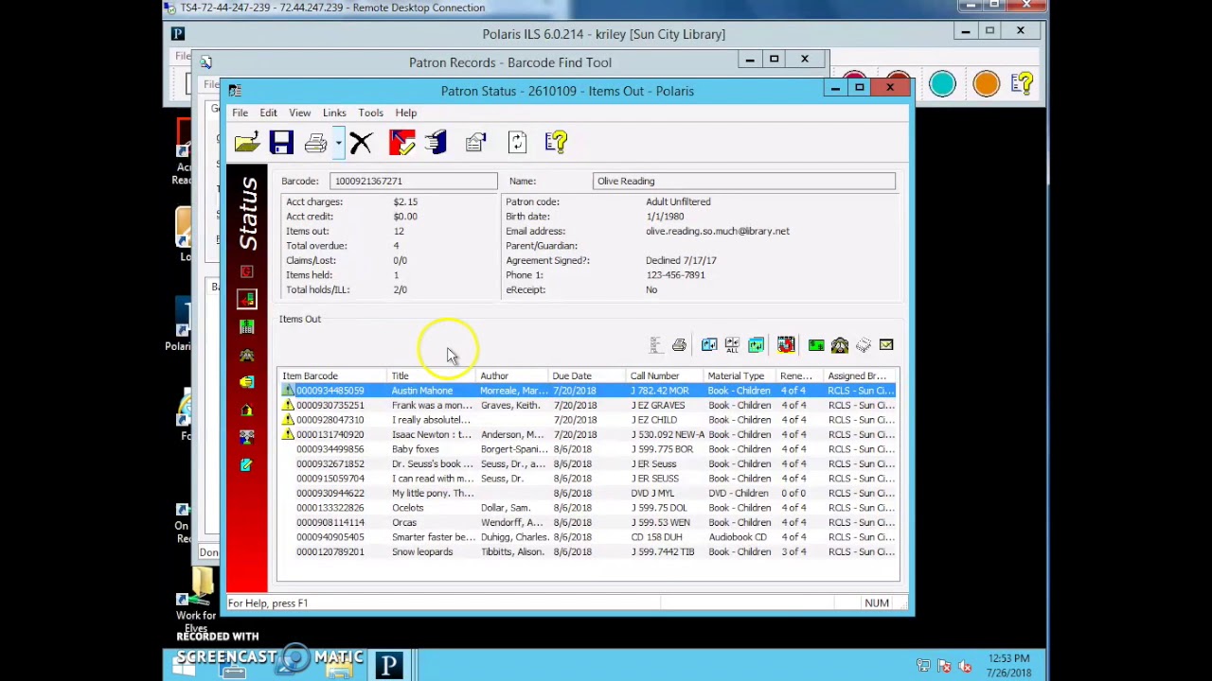Click the greyed list icon in Items Out toolbar
This screenshot has height=681, width=1212.
pyautogui.click(x=655, y=345)
